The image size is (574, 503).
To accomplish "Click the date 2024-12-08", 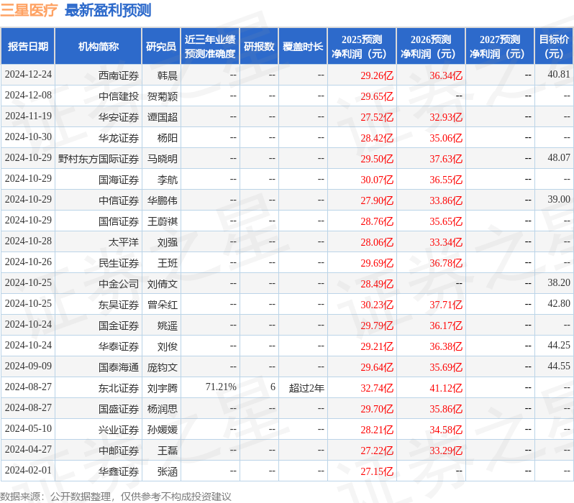I will pyautogui.click(x=28, y=95).
